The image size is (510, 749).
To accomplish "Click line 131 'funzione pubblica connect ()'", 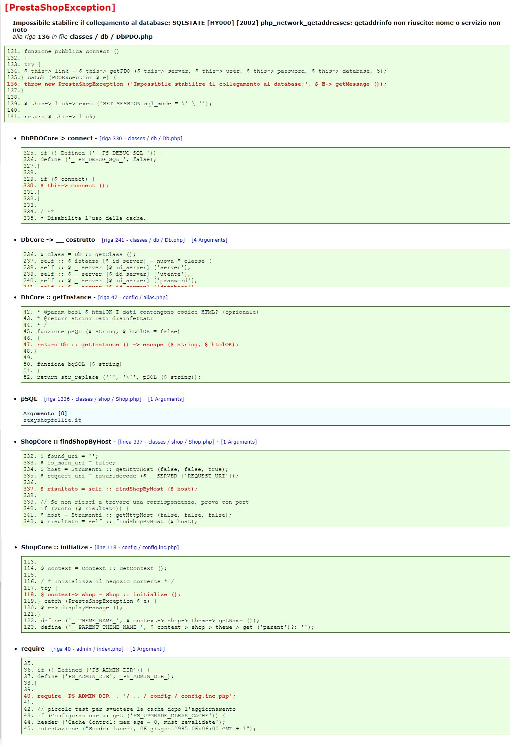I will click(x=63, y=51).
